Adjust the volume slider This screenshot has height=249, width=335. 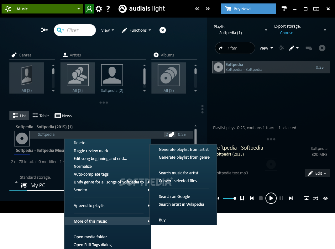coord(229,198)
